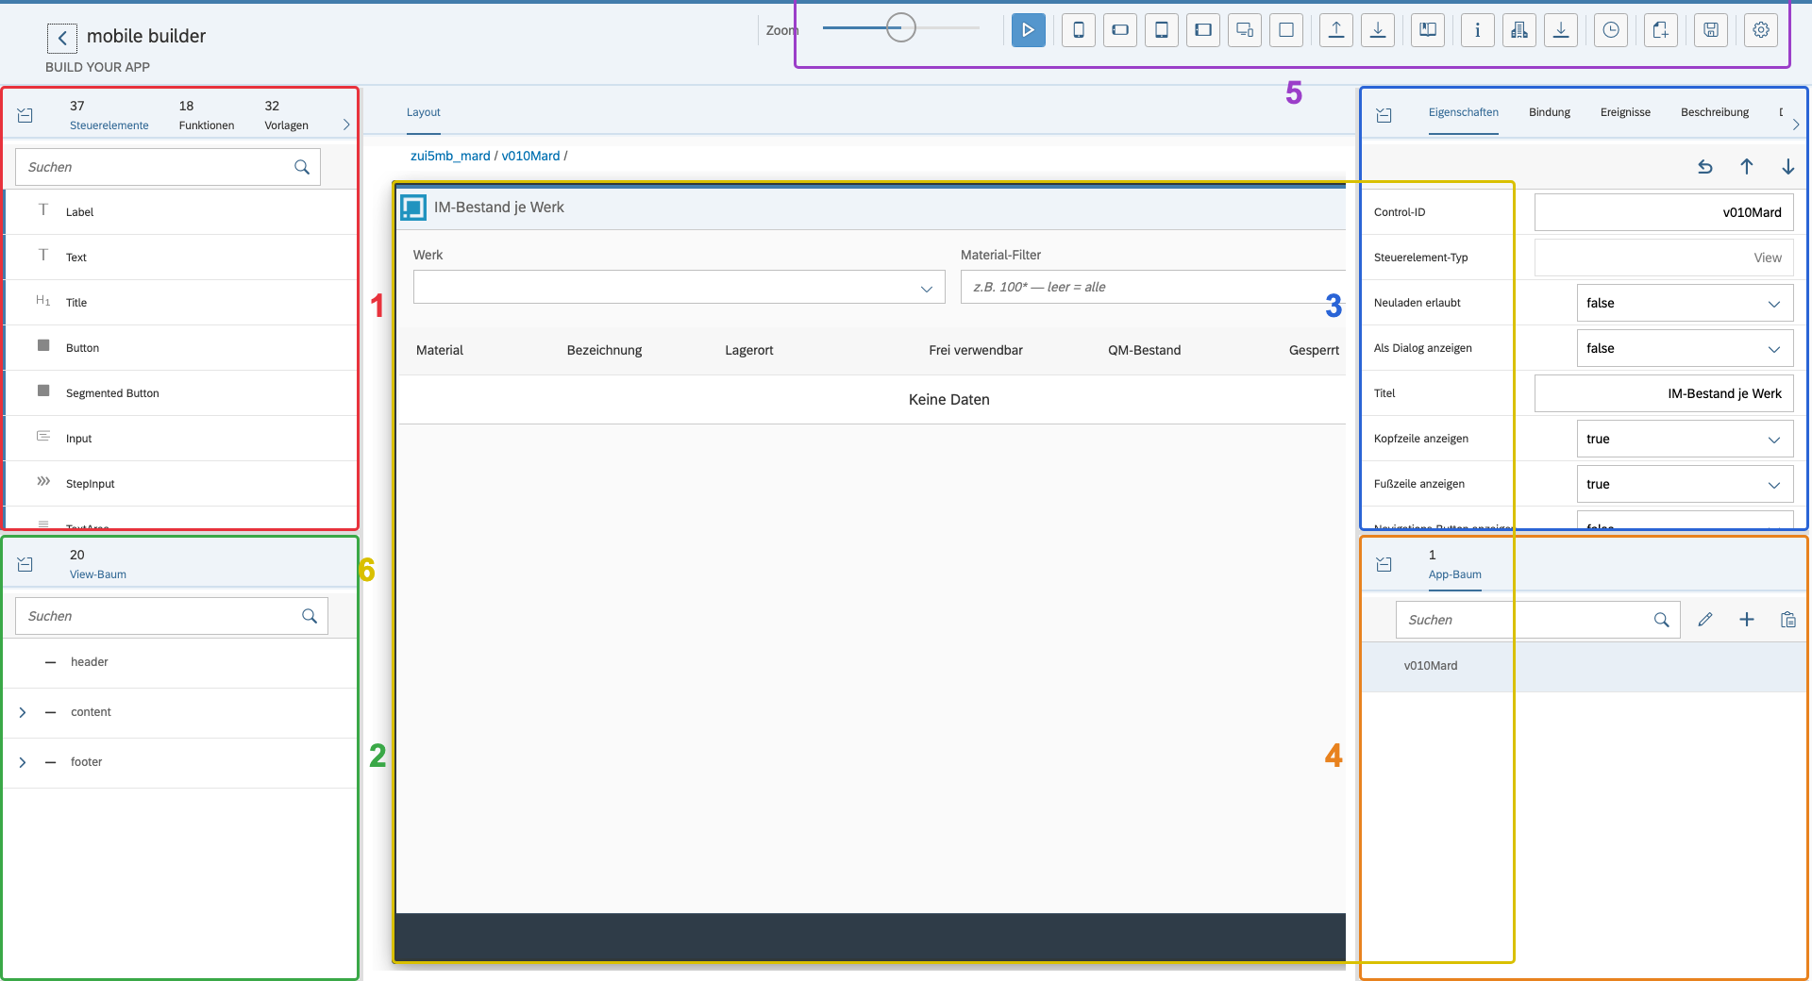Screen dimensions: 1812x981
Task: Open the v010Mard breadcrumb link
Action: 530,156
